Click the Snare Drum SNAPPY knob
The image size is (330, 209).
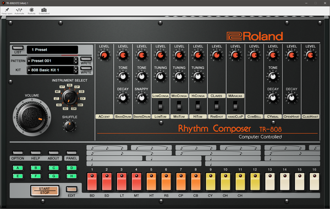point(142,98)
